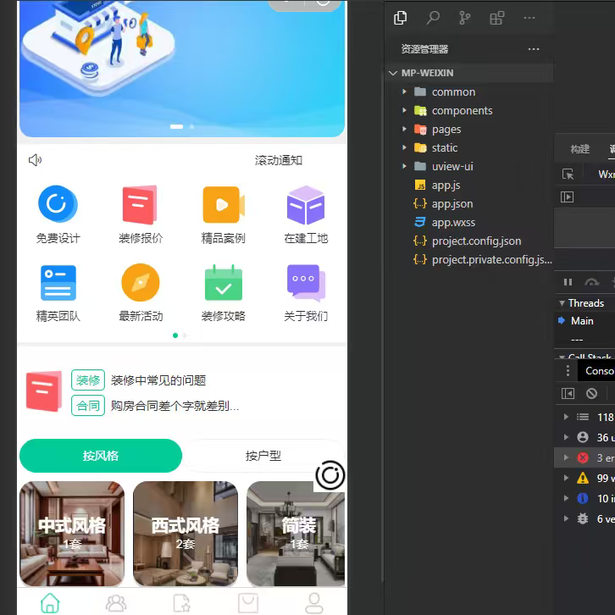Open project.private.config.js... file
Screen dimensions: 615x615
(x=492, y=260)
